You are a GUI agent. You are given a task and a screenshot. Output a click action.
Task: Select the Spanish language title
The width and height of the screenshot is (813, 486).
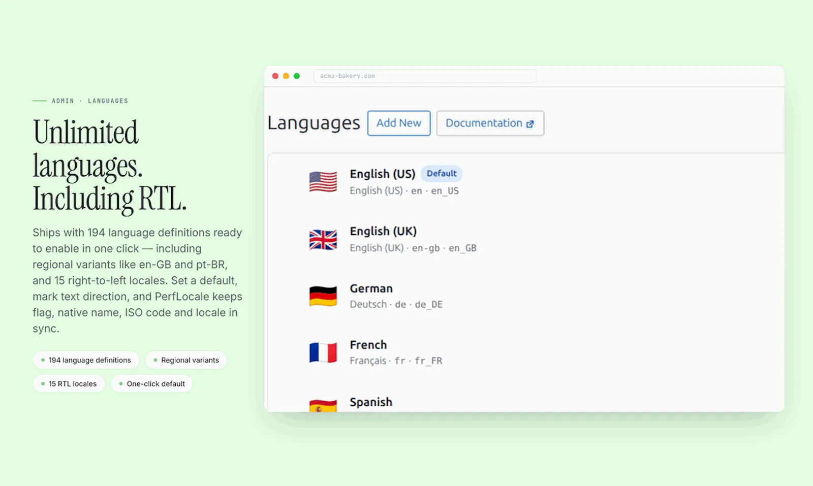(x=371, y=402)
